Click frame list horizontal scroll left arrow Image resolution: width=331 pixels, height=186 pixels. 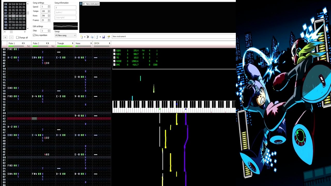[x=5, y=32]
